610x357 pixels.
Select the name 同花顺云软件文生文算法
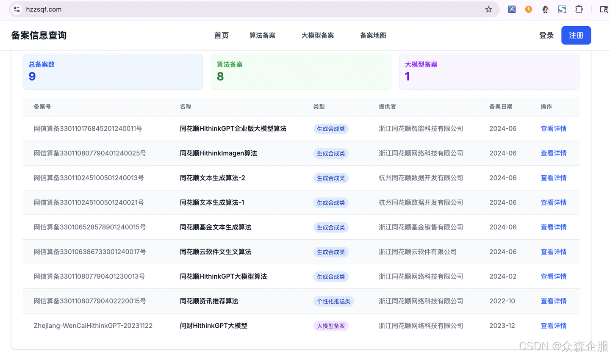[216, 252]
